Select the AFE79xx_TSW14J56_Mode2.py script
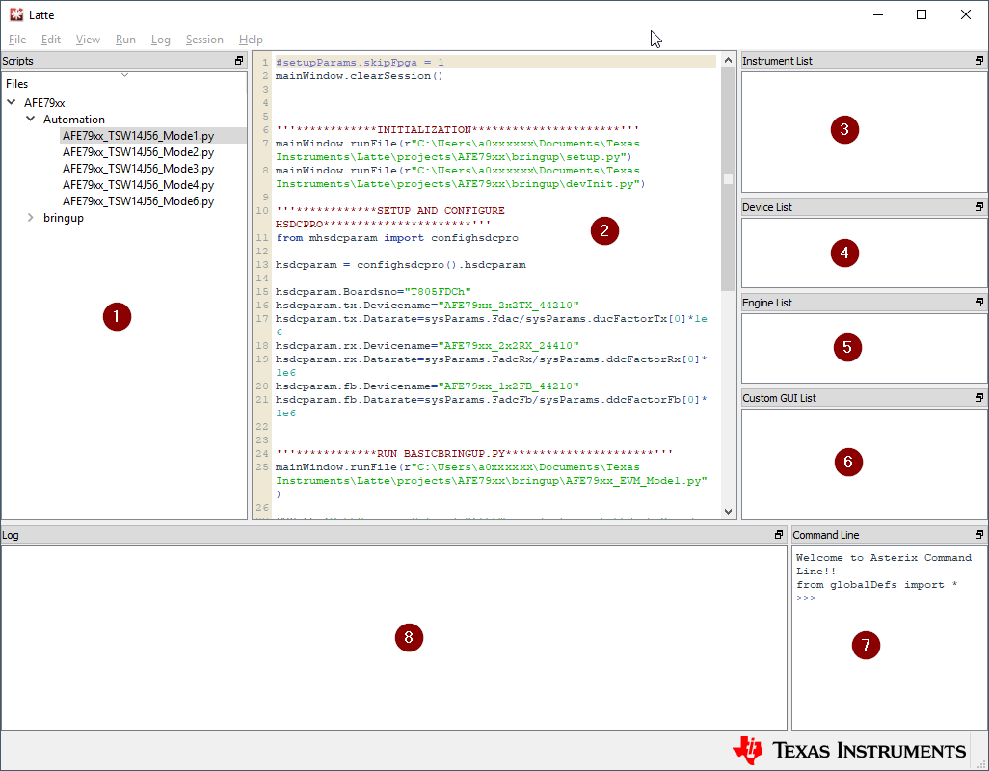989x771 pixels. point(138,151)
